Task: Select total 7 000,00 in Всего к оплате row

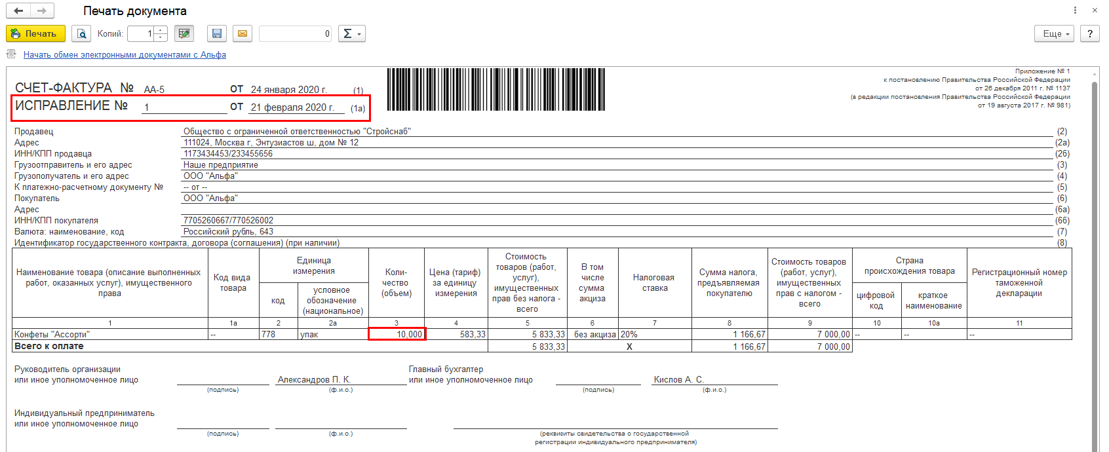Action: 810,347
